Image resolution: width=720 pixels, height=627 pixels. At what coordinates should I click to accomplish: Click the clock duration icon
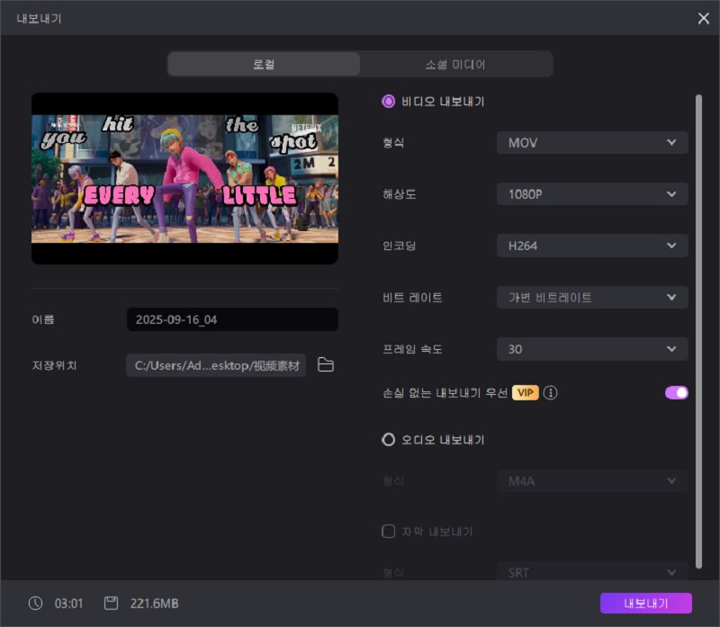(35, 603)
